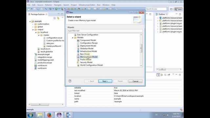Image resolution: width=210 pixels, height=118 pixels.
Task: Click the Java perspective button
Action: click(178, 9)
